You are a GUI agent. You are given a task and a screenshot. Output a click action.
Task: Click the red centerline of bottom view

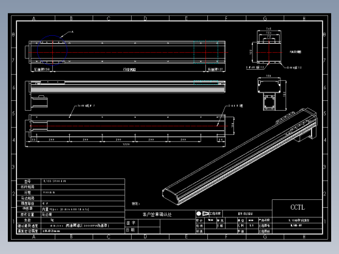click(x=128, y=126)
